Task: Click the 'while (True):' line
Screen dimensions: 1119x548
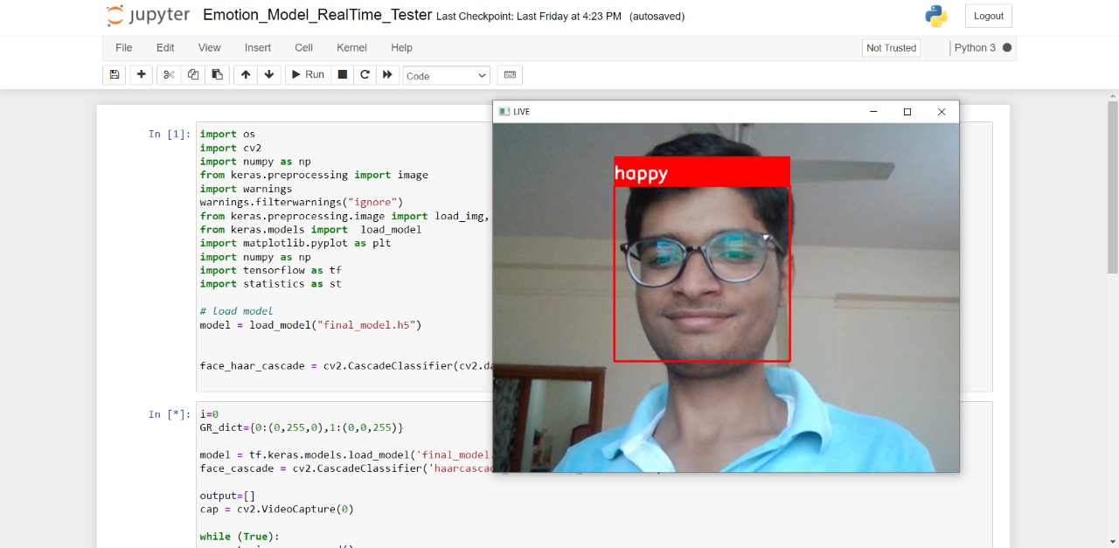Action: 239,537
